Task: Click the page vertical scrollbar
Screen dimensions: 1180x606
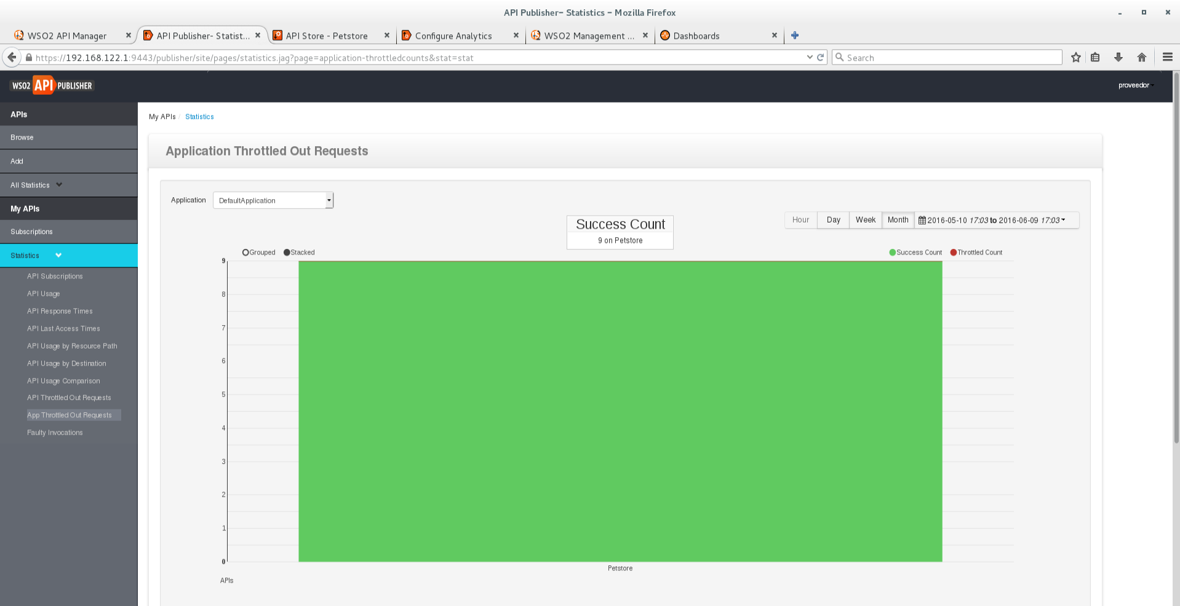Action: coord(1176,258)
